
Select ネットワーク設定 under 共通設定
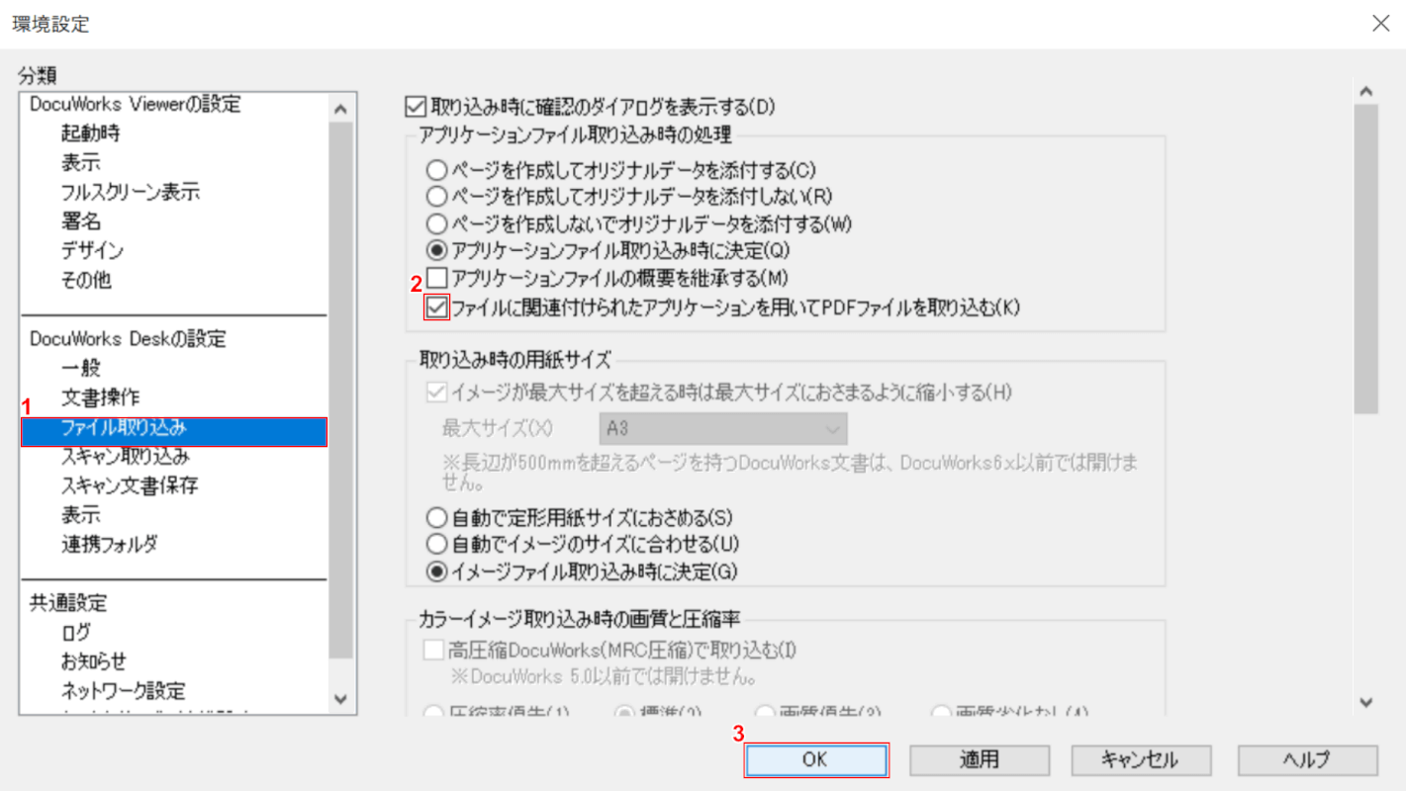point(123,690)
